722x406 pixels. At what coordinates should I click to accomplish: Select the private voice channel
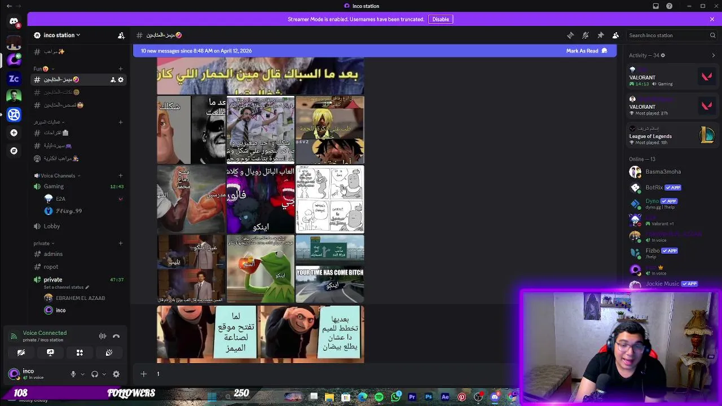point(78,280)
